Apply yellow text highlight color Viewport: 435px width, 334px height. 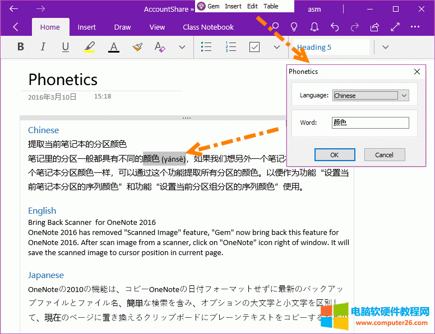pyautogui.click(x=90, y=48)
